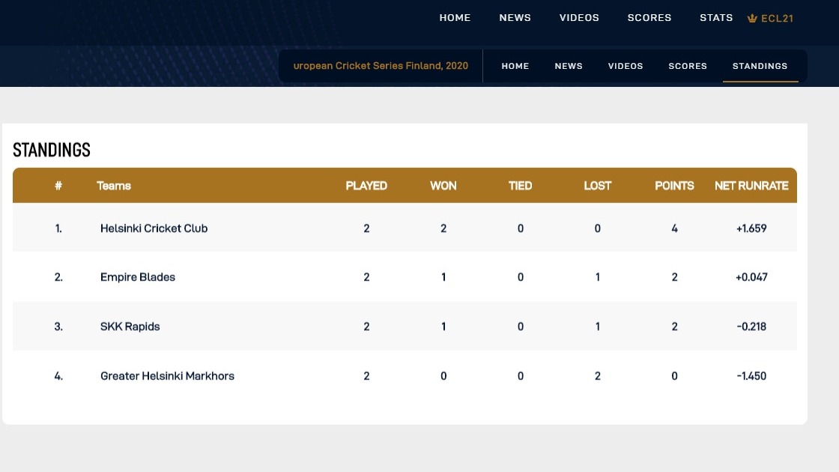Open the top navigation HOME link

455,18
